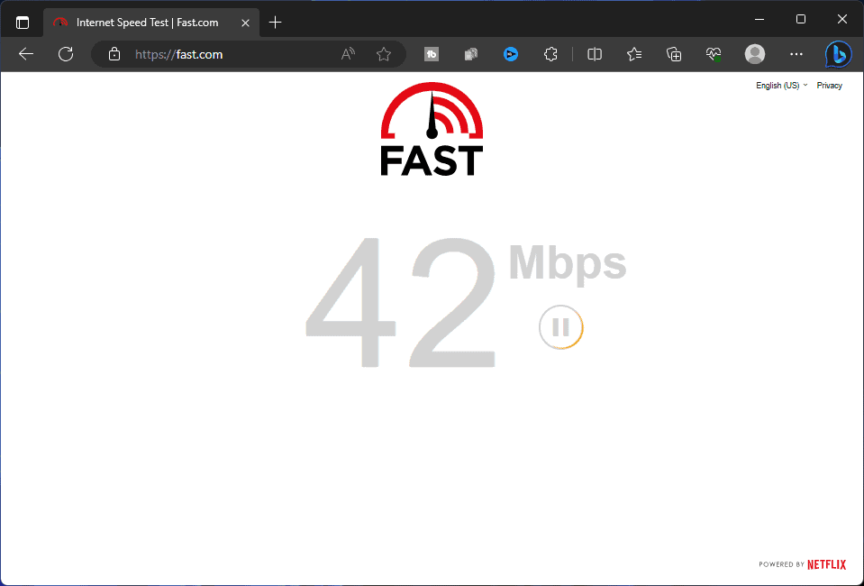
Task: Open the English (US) language dropdown
Action: pyautogui.click(x=781, y=86)
